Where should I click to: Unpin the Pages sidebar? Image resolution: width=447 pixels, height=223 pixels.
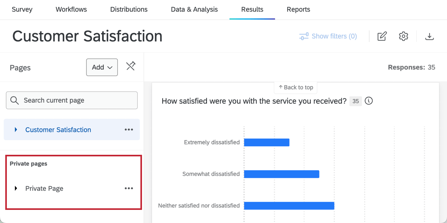[131, 66]
